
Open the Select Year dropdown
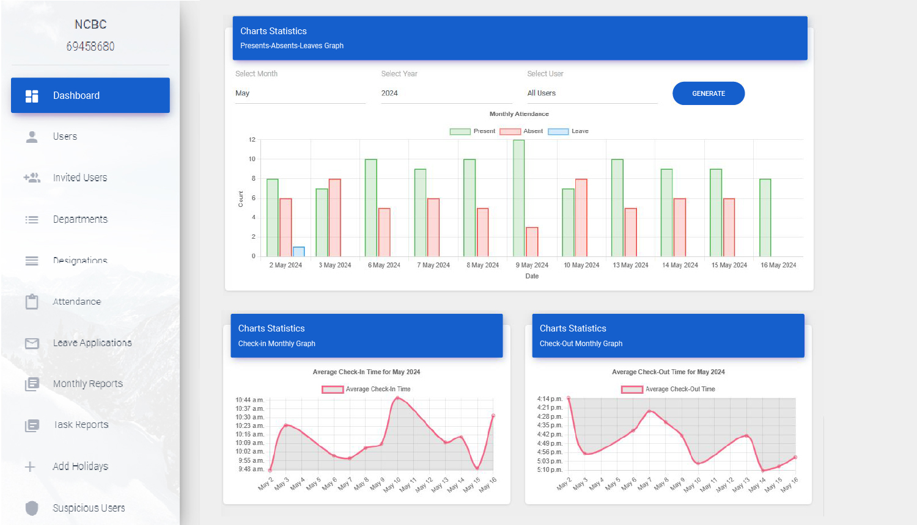point(446,93)
